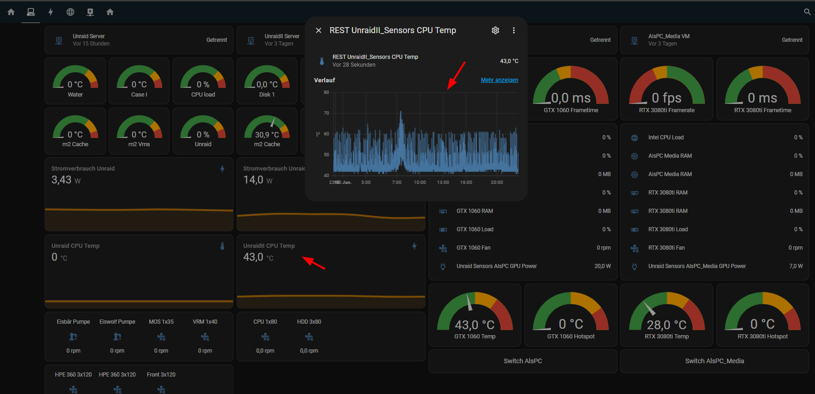Click the Switch AlsPC button
815x394 pixels.
pos(523,361)
